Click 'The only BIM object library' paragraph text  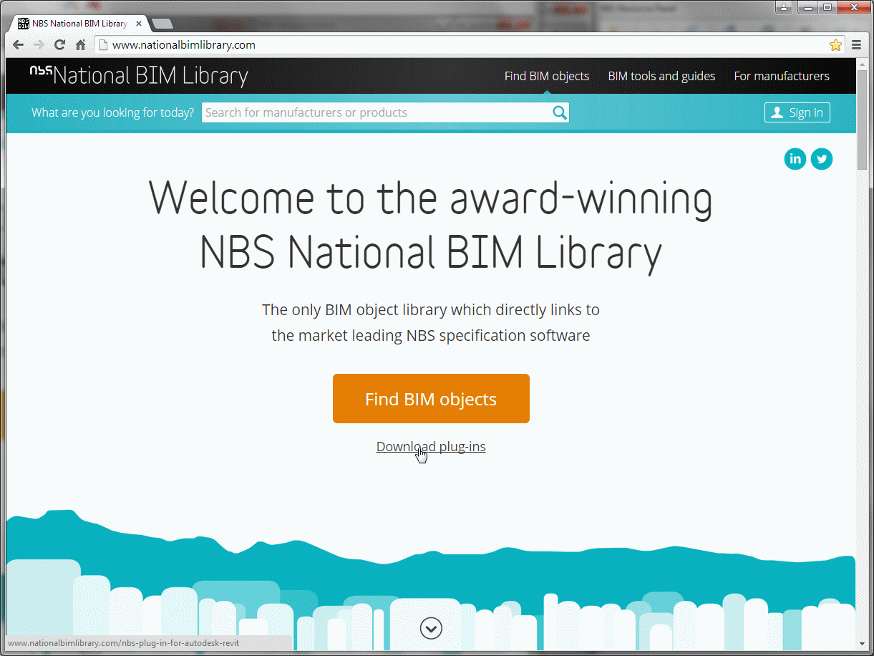coord(431,322)
